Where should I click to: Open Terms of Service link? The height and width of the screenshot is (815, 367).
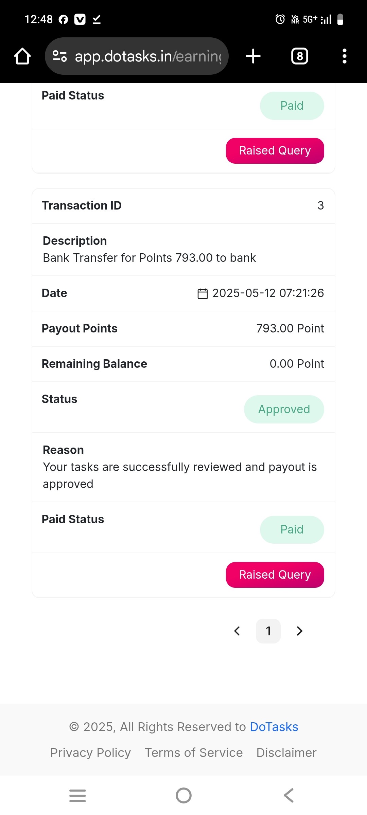(194, 753)
